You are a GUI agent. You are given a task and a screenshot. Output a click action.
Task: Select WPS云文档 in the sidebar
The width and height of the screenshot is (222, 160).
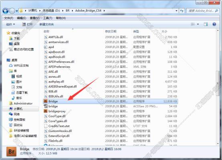pyautogui.click(x=19, y=66)
